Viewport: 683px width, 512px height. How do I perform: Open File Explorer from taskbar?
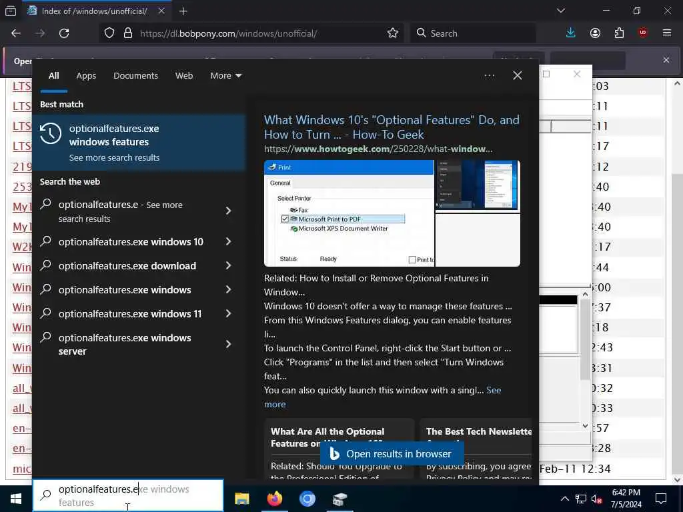[x=241, y=499]
